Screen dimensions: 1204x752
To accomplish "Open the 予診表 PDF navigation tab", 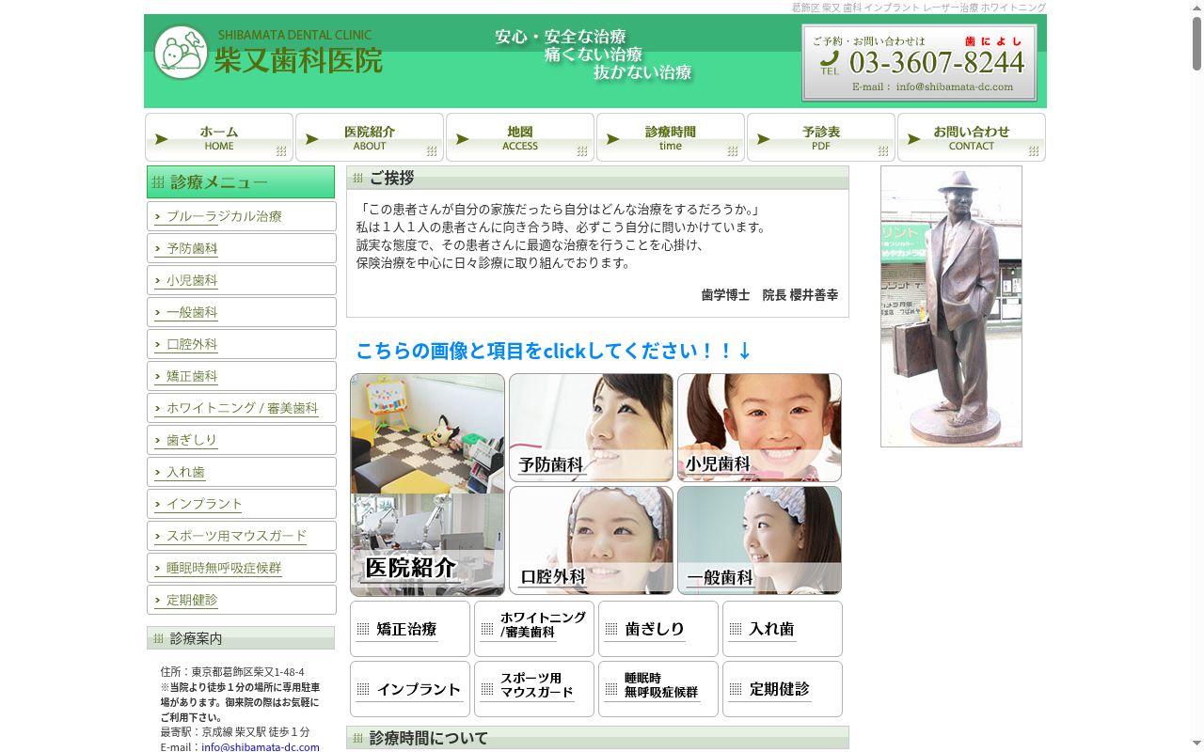I will (x=821, y=137).
